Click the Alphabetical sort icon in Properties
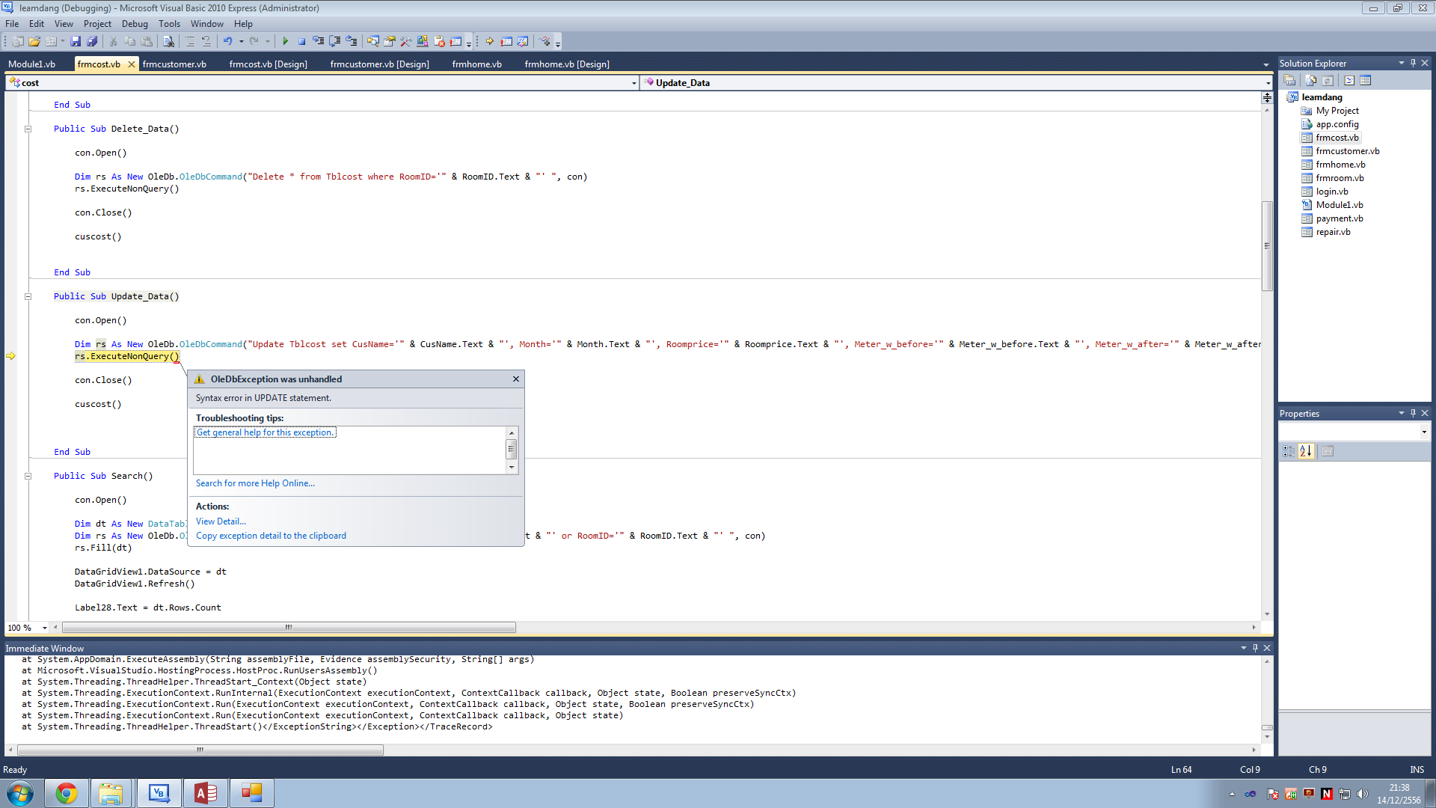Screen dimensions: 1436x808 pos(1306,451)
